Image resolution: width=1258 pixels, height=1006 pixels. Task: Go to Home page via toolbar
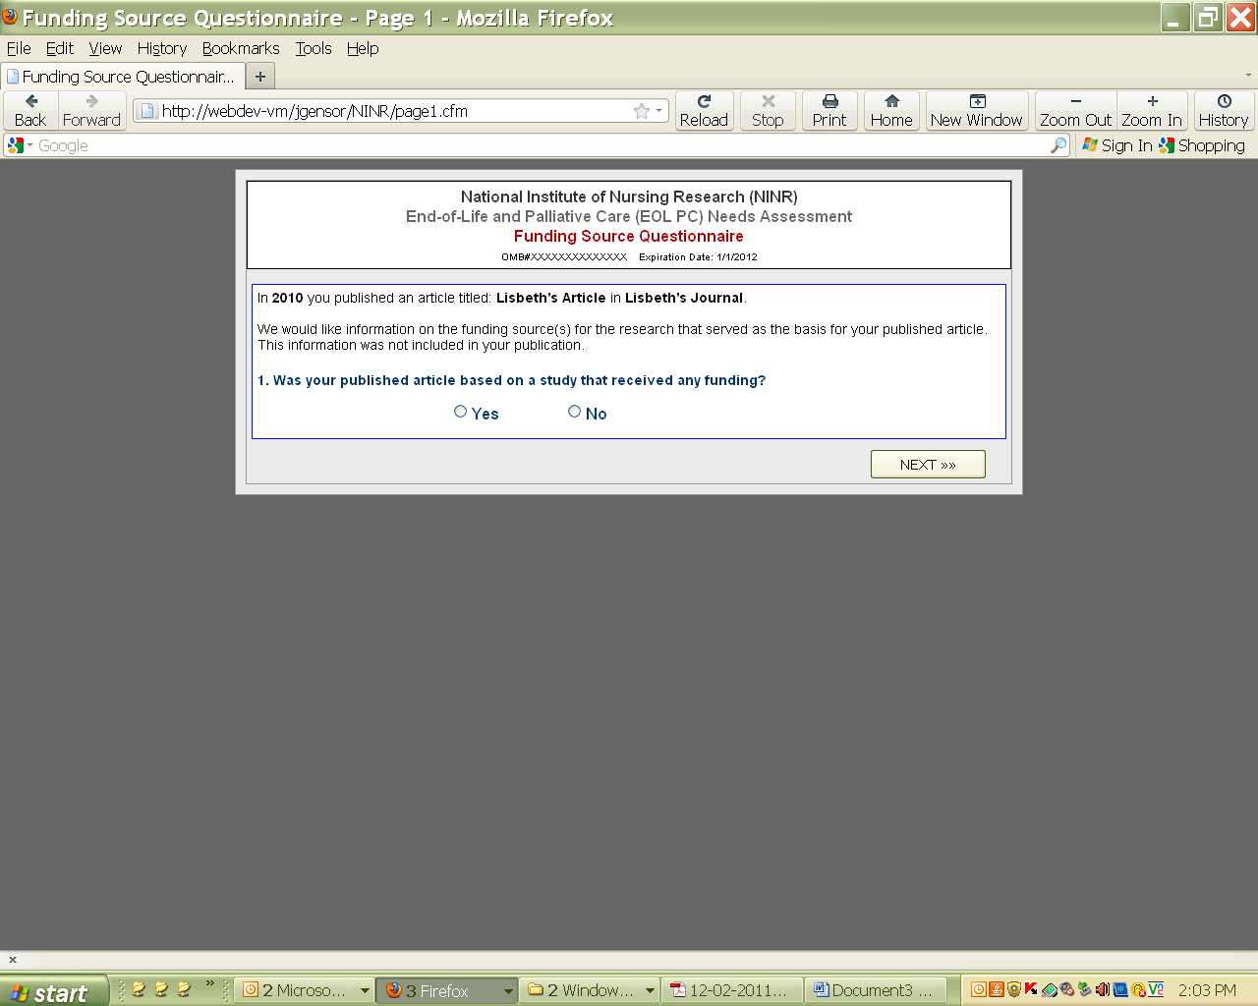tap(891, 110)
